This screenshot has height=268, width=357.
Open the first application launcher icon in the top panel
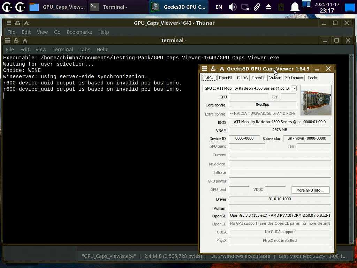click(7, 7)
